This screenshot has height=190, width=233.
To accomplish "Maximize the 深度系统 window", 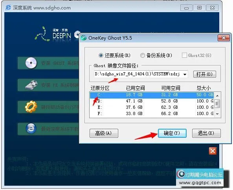I will (200, 8).
